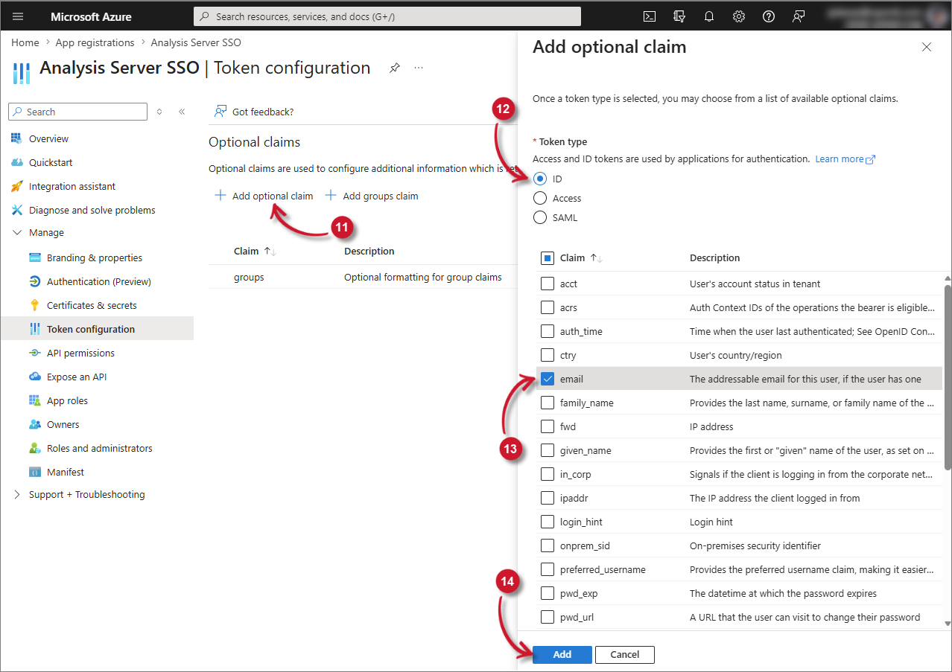
Task: Check the acct claim checkbox
Action: tap(547, 284)
